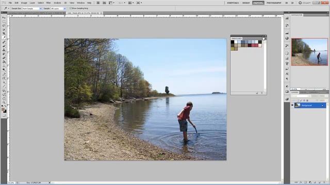Open the Screen Mode dropdown
330x185 pixels.
139,3
